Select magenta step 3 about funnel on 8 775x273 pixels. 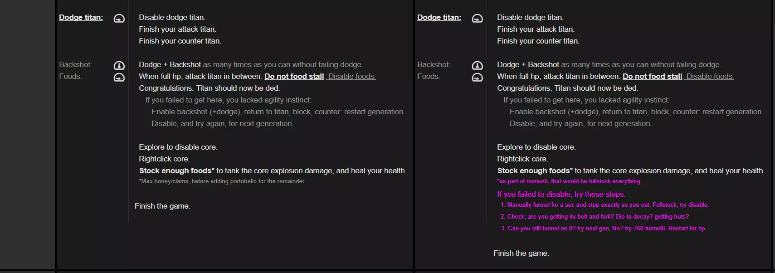(x=604, y=229)
